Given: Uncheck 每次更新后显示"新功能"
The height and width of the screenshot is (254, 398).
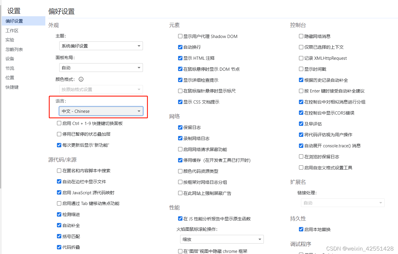Looking at the screenshot, I should [59, 145].
